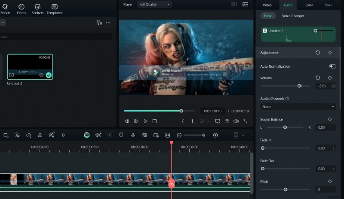The height and width of the screenshot is (199, 344).
Task: Switch to the Video properties tab
Action: pyautogui.click(x=267, y=5)
